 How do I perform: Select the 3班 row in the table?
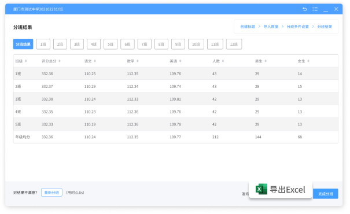click(176, 99)
